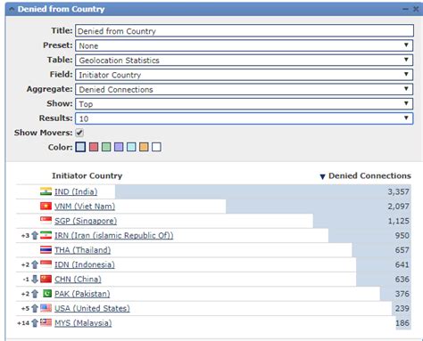Screen dimensions: 423x341
Task: Click the Pakistan flag icon
Action: tap(47, 293)
